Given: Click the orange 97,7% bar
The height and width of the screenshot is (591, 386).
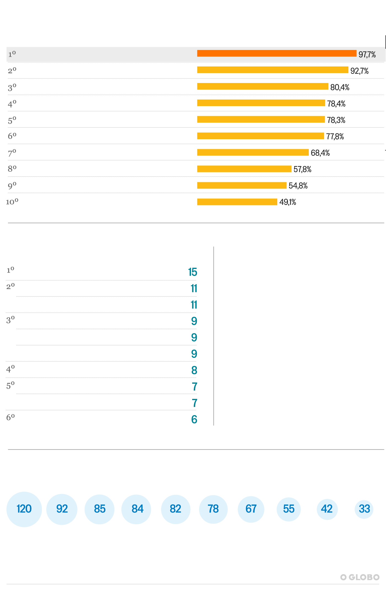Looking at the screenshot, I should click(277, 53).
